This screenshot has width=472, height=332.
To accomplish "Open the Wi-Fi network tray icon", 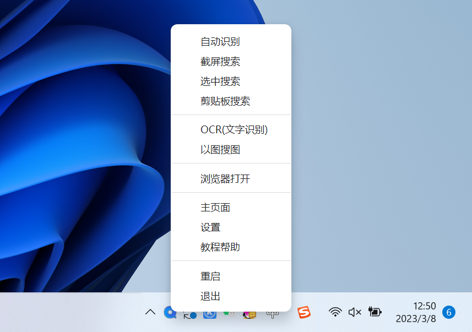I will 335,312.
